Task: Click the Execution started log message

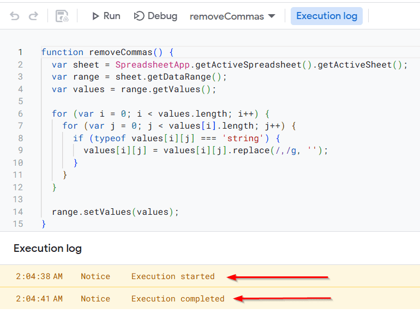Action: pos(173,276)
